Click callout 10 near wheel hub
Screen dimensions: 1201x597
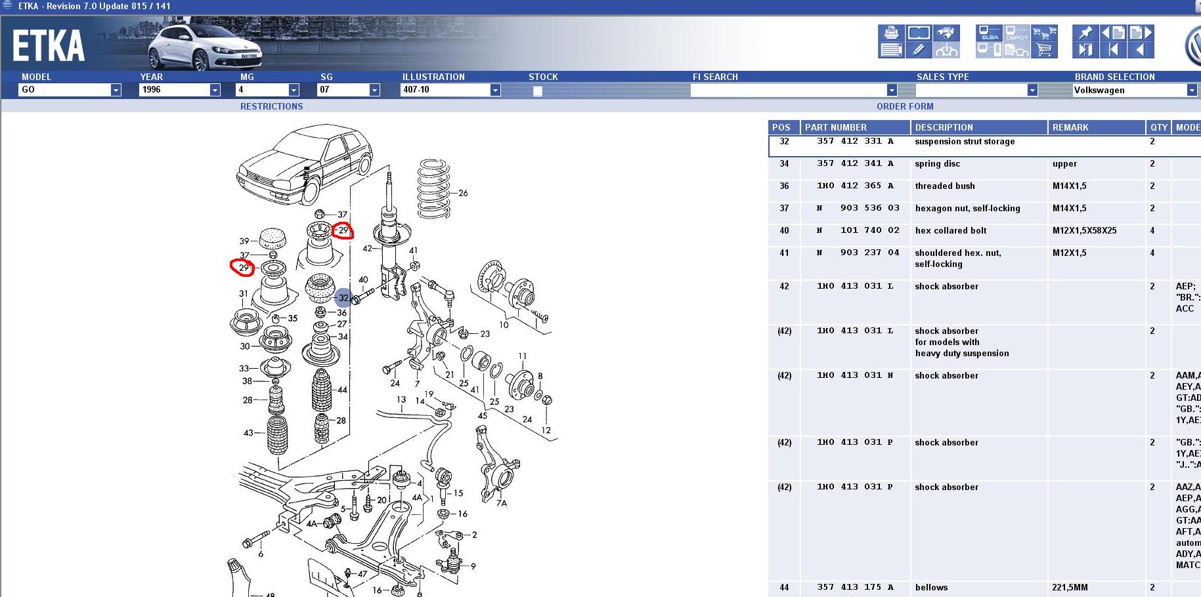(x=504, y=324)
